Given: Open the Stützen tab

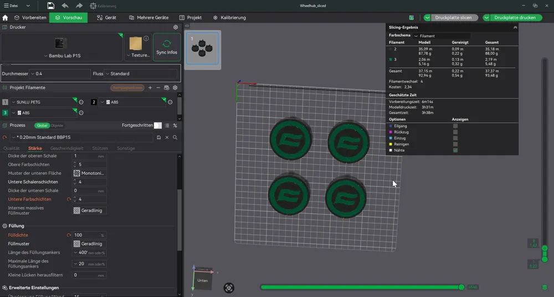Looking at the screenshot, I should (x=100, y=148).
